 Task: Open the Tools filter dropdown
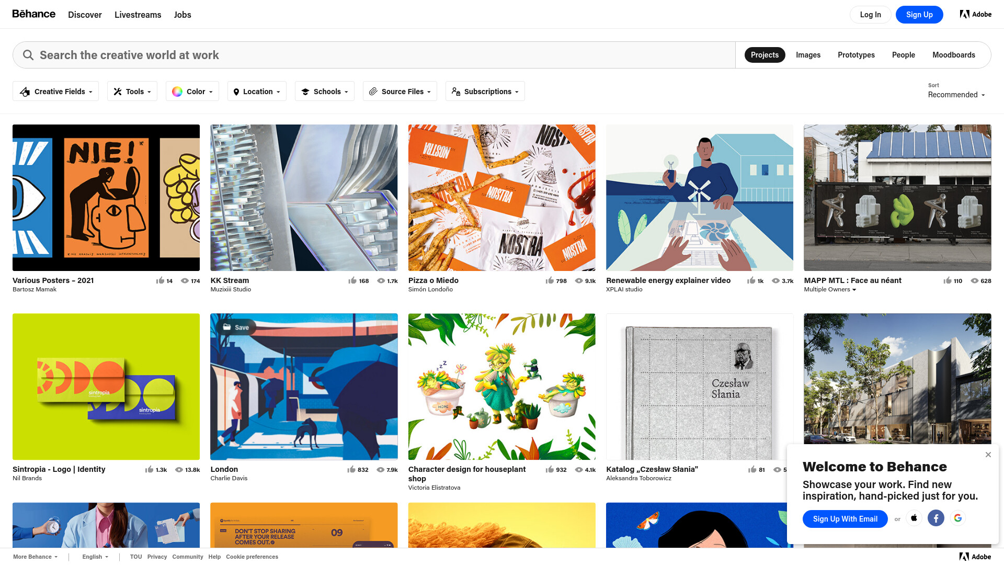[132, 92]
